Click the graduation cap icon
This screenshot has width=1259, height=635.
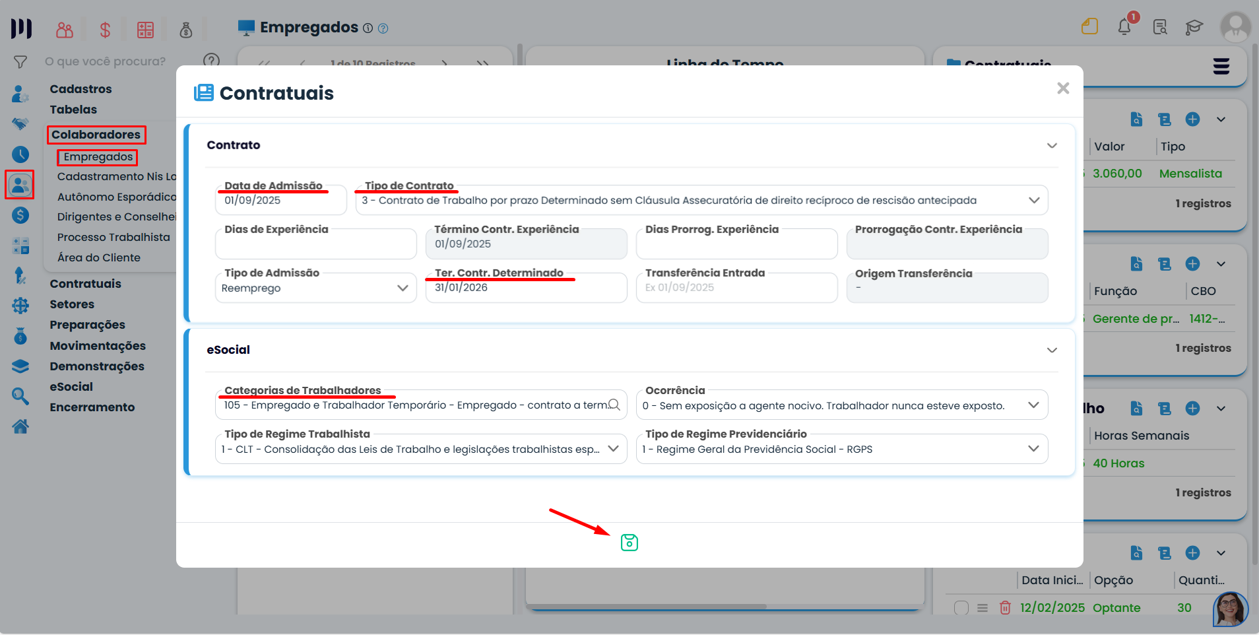1194,27
